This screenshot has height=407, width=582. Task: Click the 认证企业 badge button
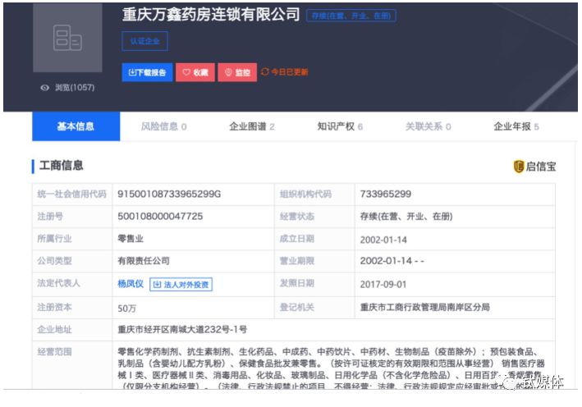144,41
